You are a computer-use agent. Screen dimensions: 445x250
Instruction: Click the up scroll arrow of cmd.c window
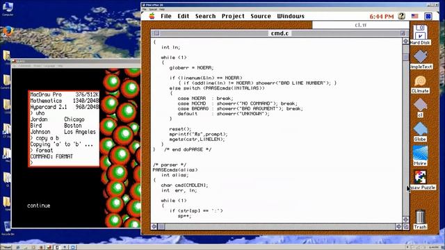[x=405, y=42]
